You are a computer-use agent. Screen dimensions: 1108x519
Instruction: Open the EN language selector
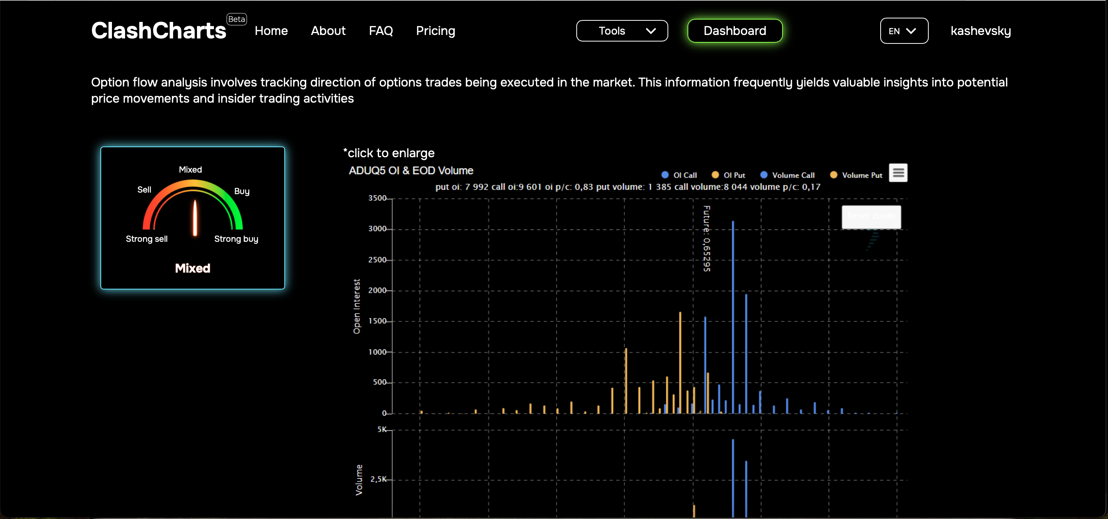pyautogui.click(x=904, y=31)
